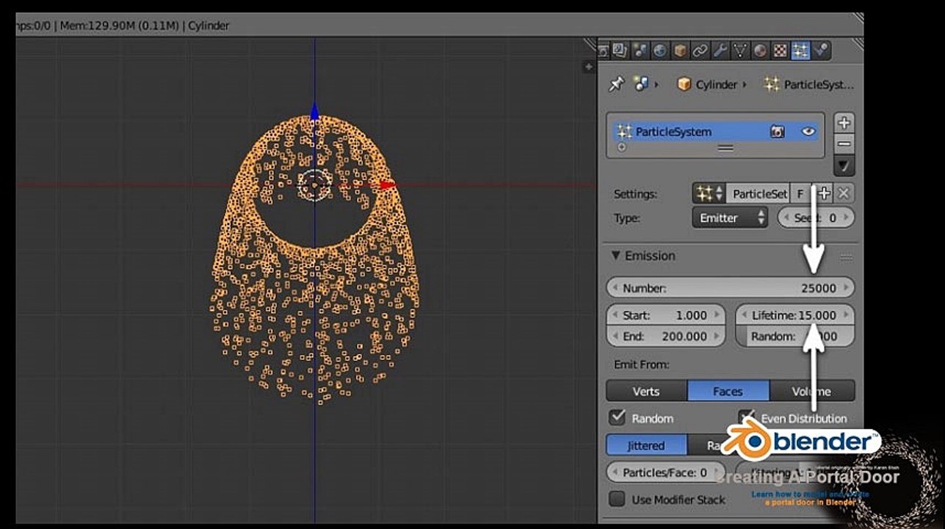Switch to the Material sphere tab
The image size is (945, 529).
coord(761,50)
